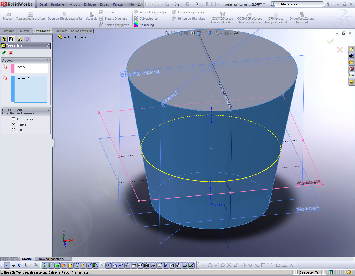Open the Formschrägeanalyse draft analysis

189,12
